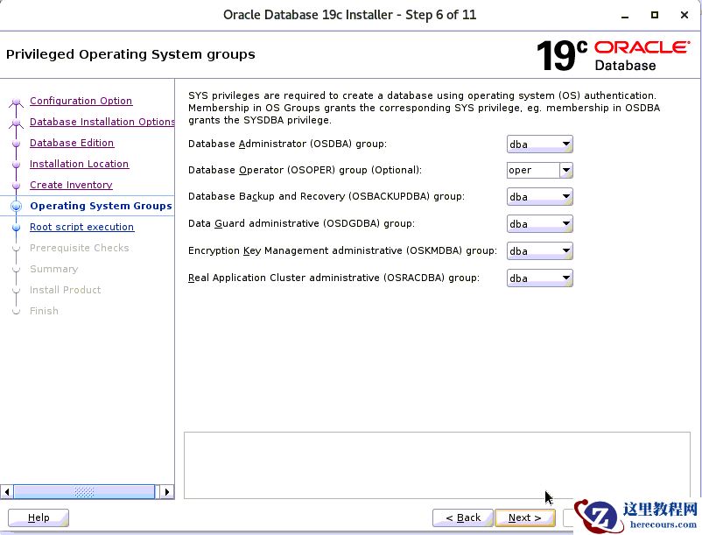Open the OSDBA group dropdown

539,144
